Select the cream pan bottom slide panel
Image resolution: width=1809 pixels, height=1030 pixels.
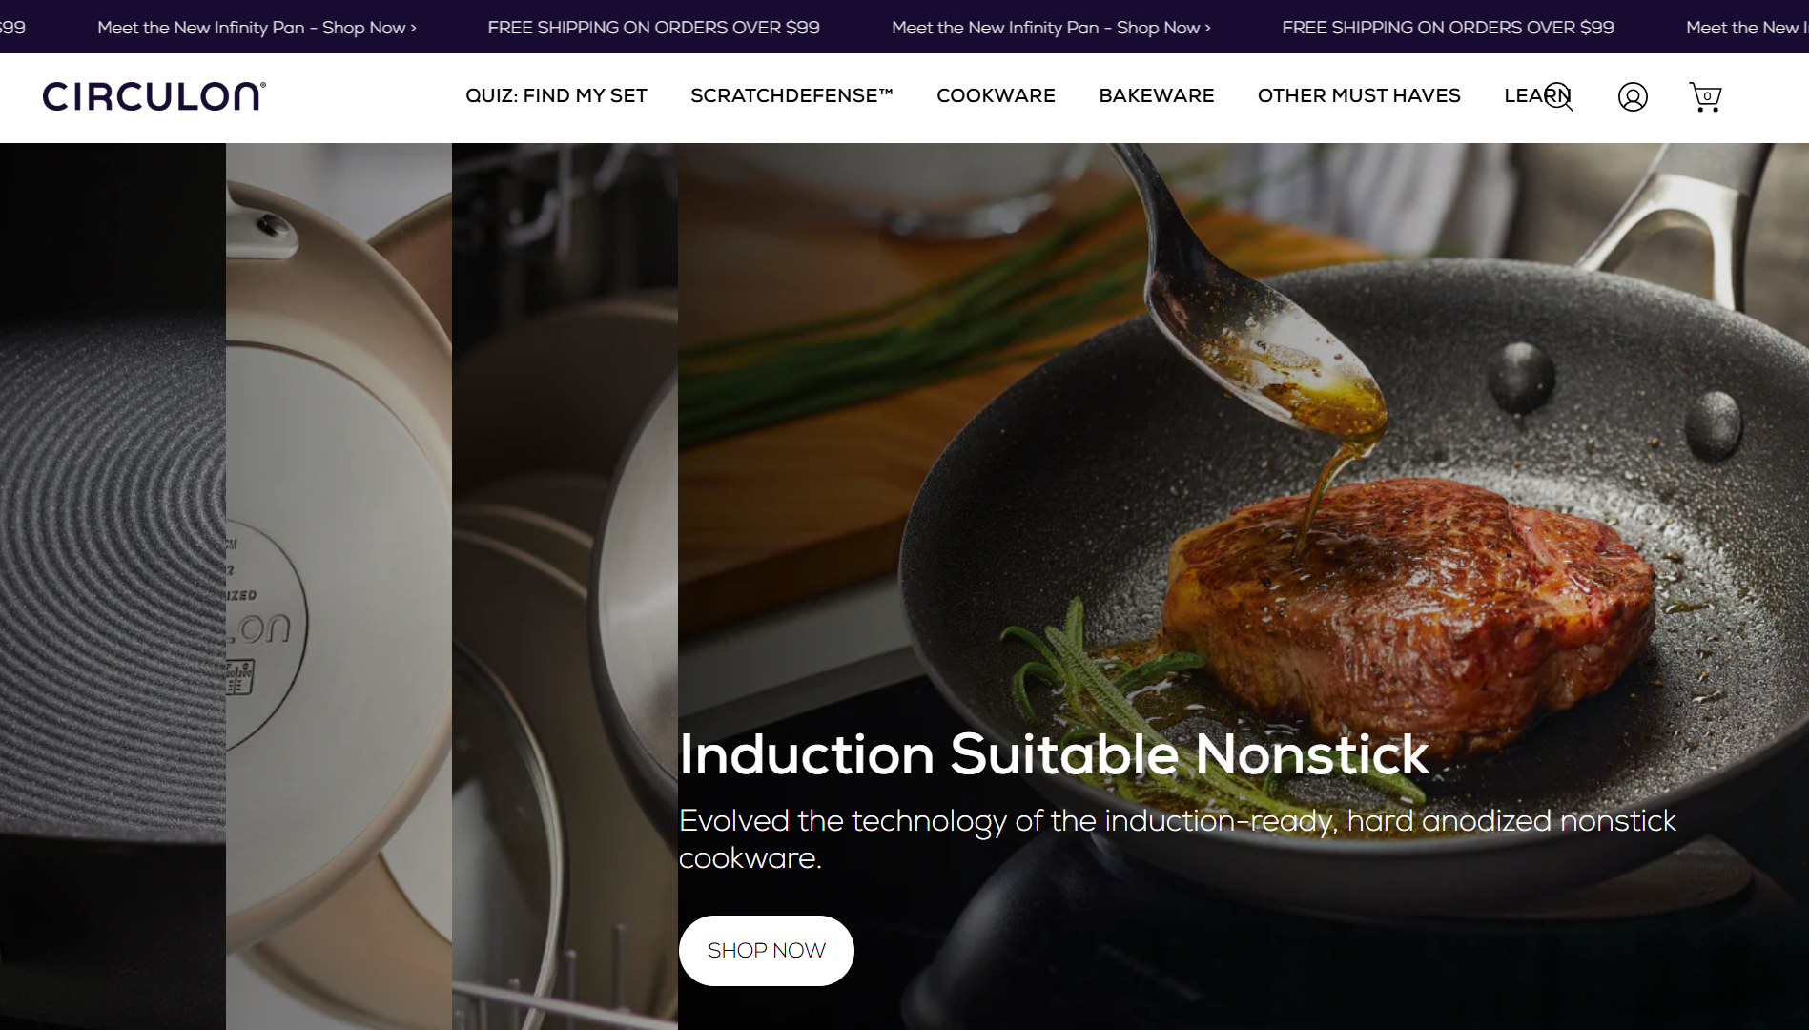[x=339, y=587]
